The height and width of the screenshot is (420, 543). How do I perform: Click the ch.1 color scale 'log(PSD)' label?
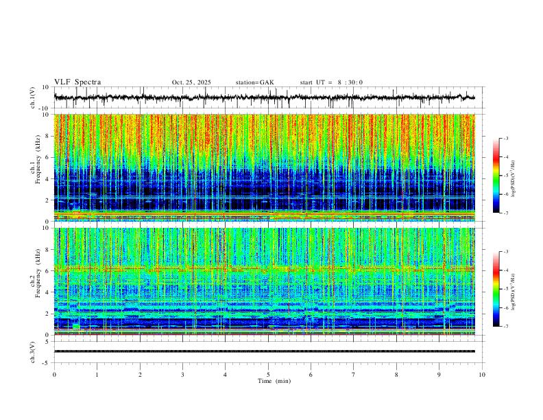[x=513, y=179]
